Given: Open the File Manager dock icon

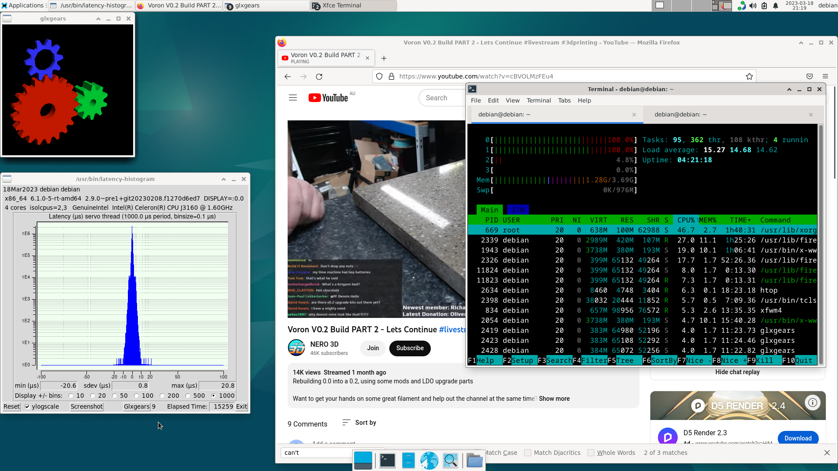Looking at the screenshot, I should [x=409, y=461].
